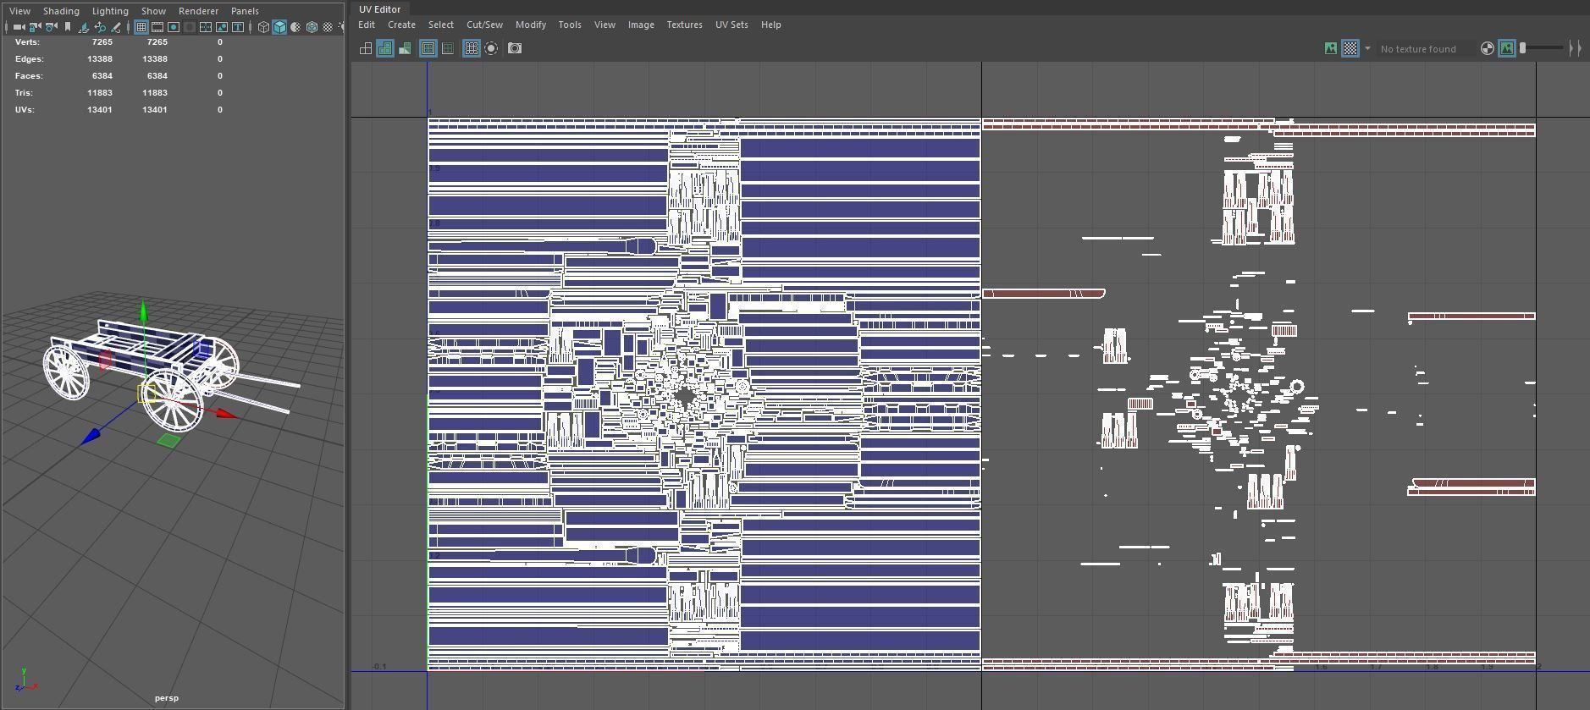This screenshot has width=1590, height=710.
Task: Click the lock camera icon
Action: [35, 27]
